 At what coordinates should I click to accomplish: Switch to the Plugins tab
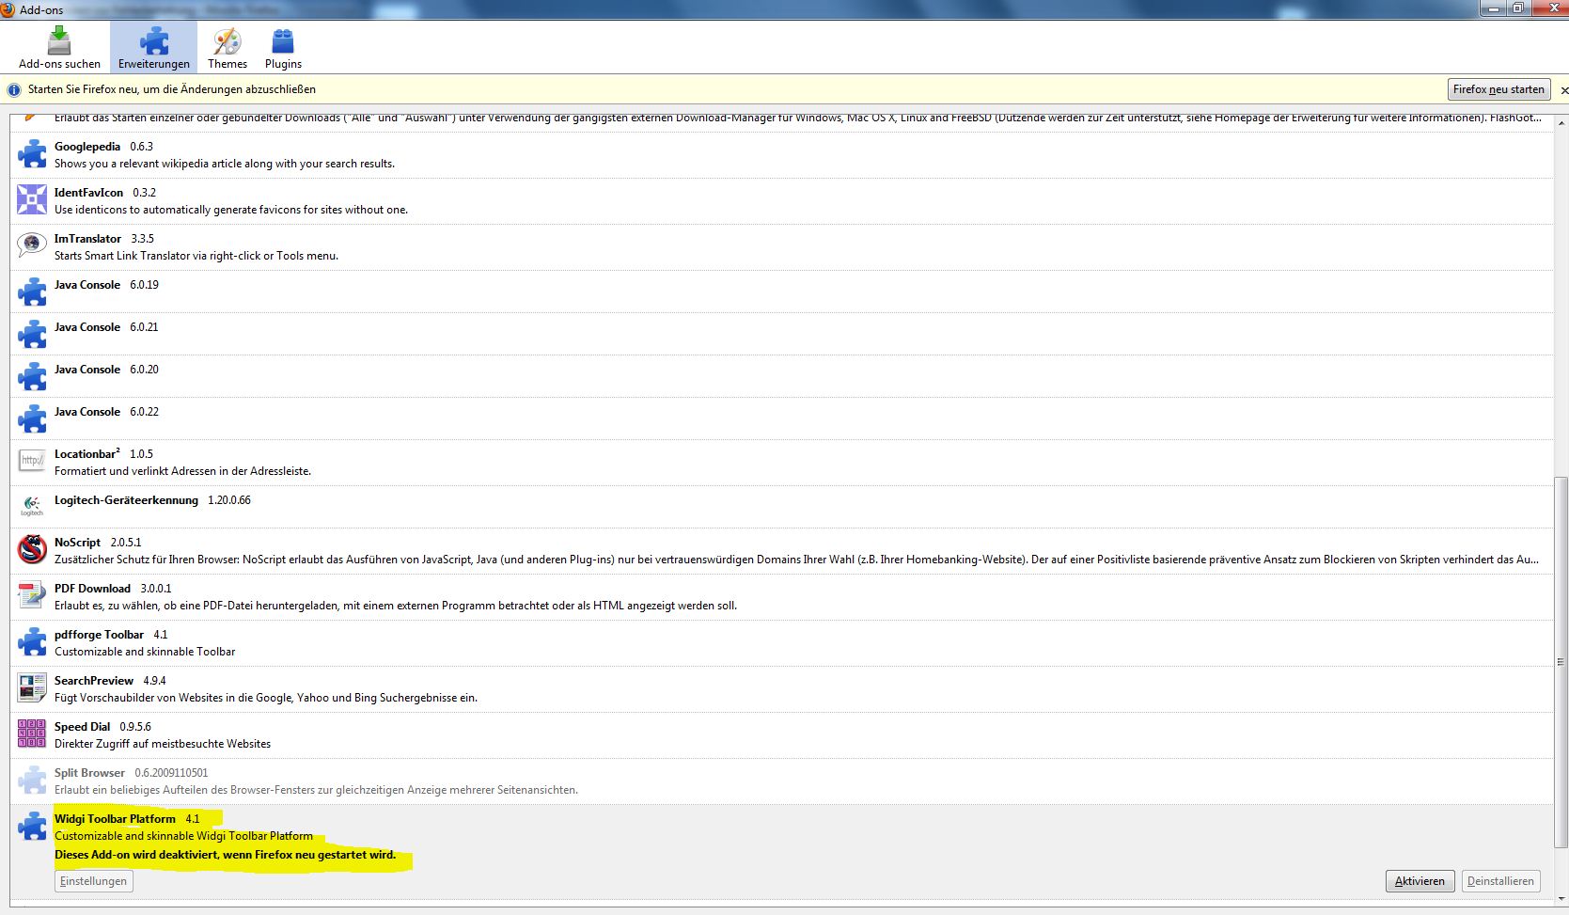pos(283,48)
